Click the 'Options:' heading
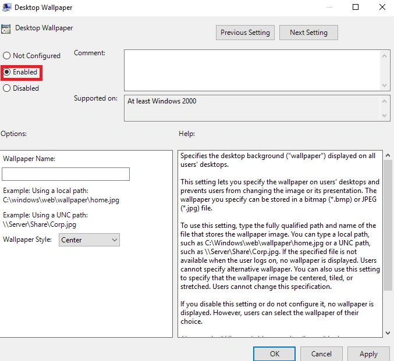The image size is (394, 361). click(x=13, y=134)
